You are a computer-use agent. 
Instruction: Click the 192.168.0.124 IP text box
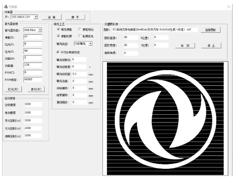22,17
